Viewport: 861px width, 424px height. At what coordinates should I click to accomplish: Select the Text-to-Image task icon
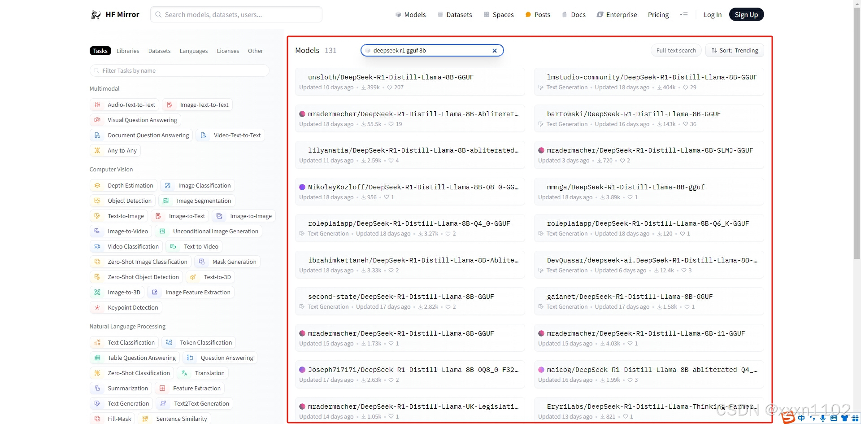coord(97,216)
